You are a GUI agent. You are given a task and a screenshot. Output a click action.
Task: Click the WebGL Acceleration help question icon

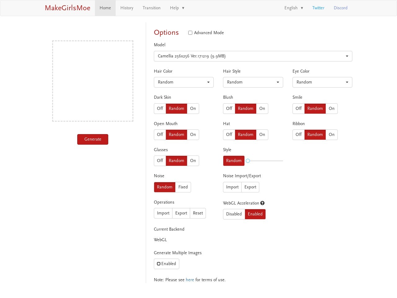(x=262, y=203)
